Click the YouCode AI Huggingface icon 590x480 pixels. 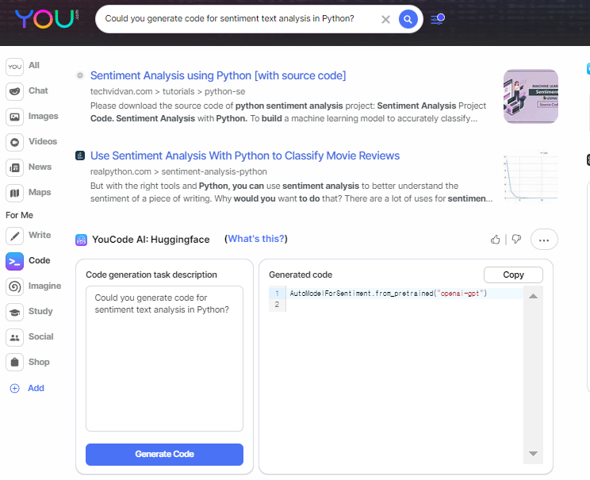[81, 240]
